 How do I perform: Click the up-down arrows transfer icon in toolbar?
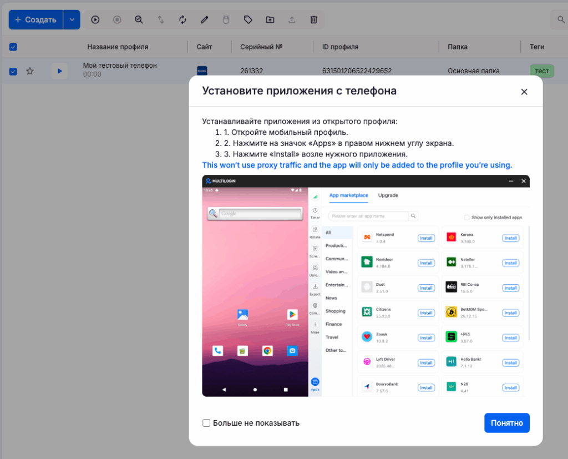click(161, 19)
